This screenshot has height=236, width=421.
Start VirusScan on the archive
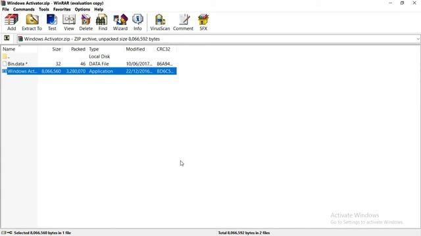point(160,22)
